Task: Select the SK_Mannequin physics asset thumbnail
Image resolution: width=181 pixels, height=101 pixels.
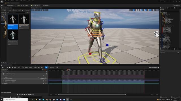Action: 24,22
